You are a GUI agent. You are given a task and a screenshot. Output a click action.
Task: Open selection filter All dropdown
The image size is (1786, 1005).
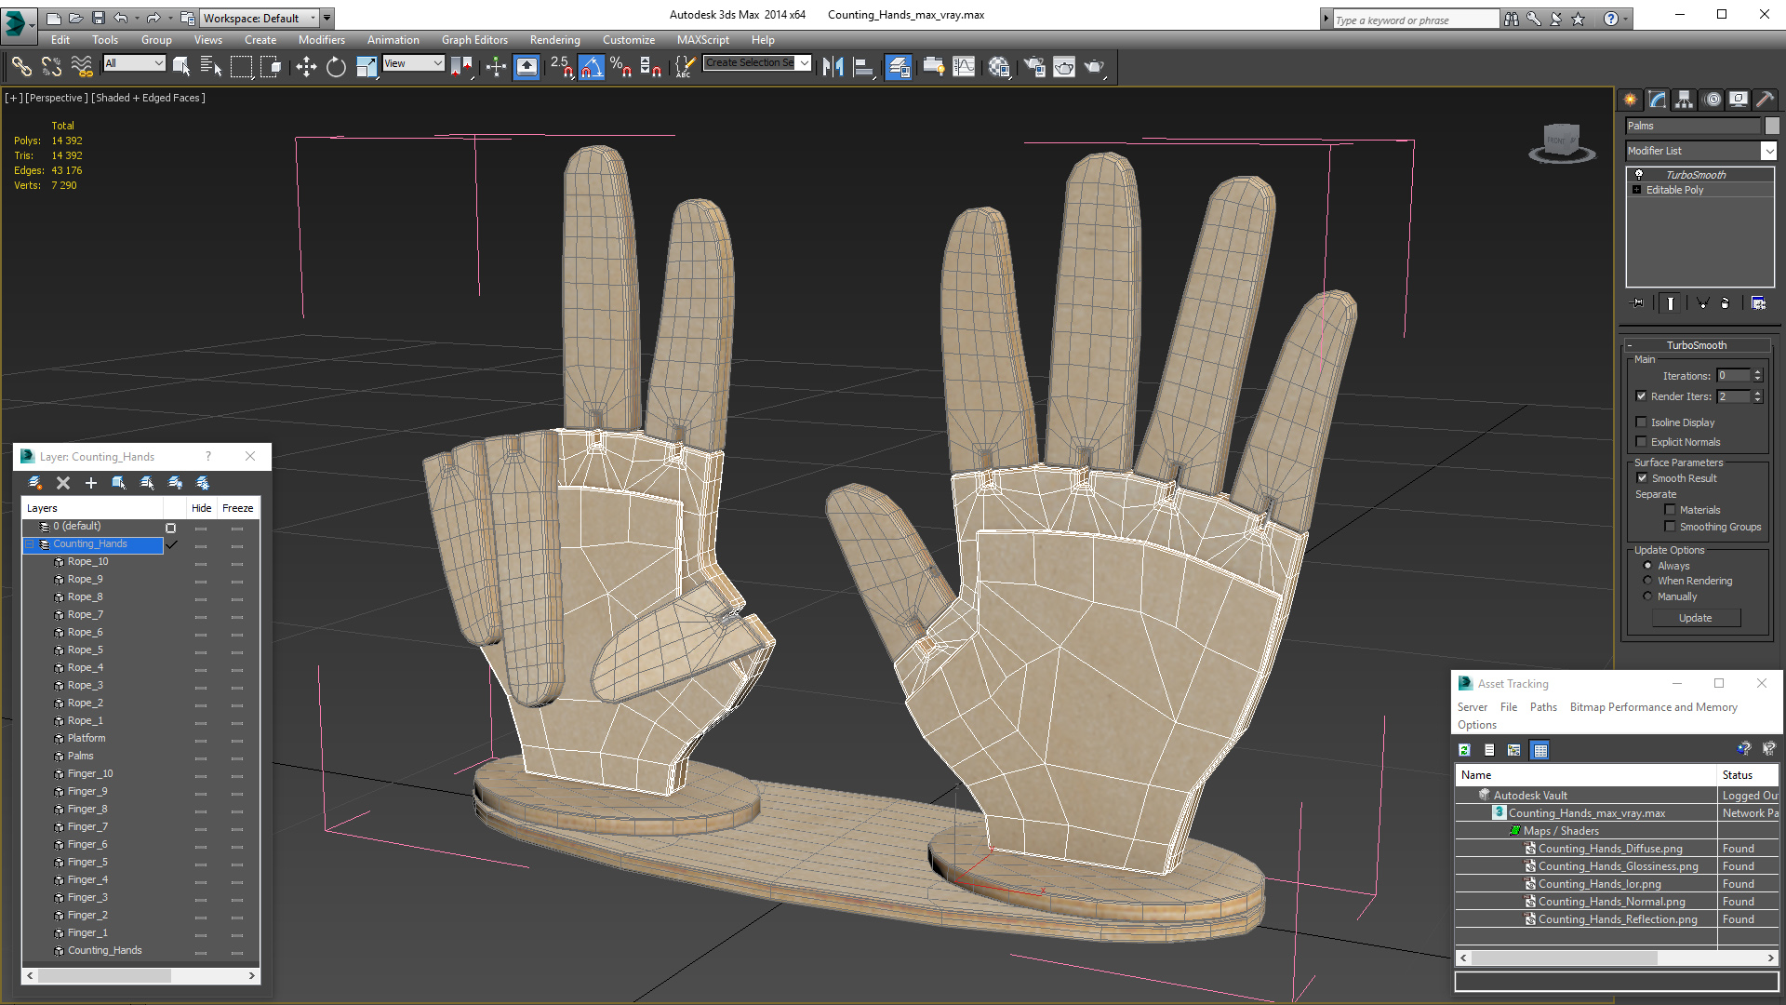(135, 63)
